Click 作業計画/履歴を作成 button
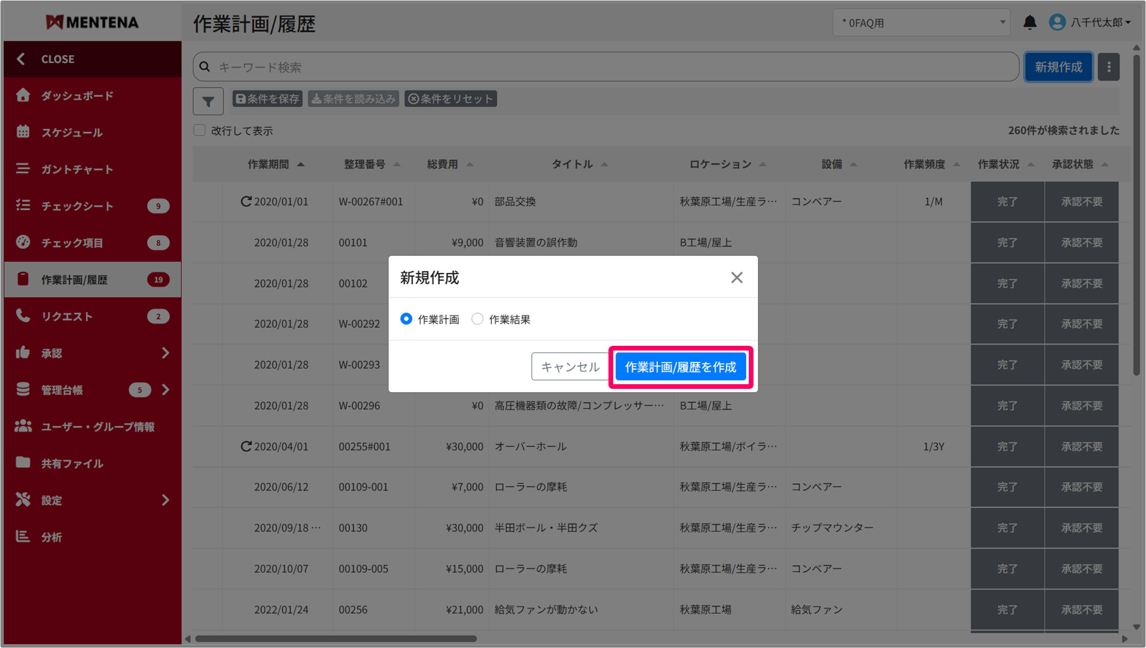The width and height of the screenshot is (1146, 648). pos(680,367)
